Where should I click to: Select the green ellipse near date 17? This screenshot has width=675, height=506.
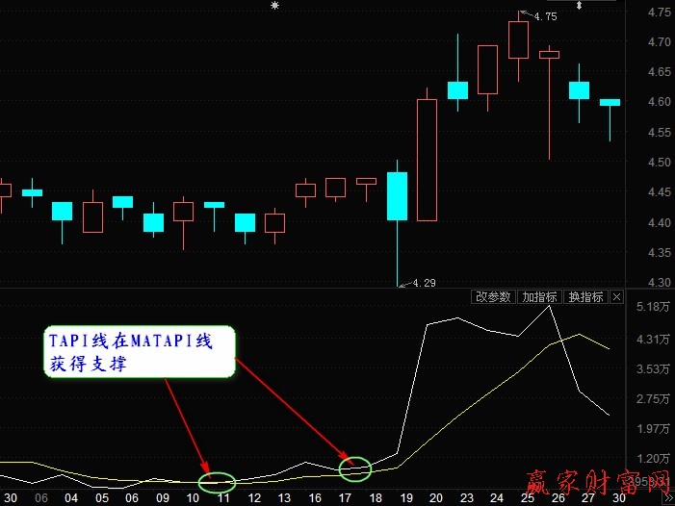pos(355,468)
